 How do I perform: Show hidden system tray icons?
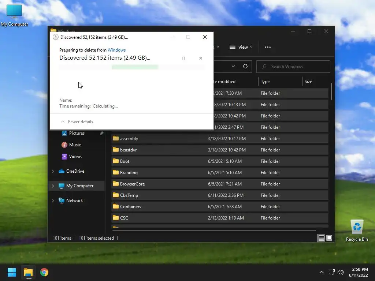click(x=322, y=272)
